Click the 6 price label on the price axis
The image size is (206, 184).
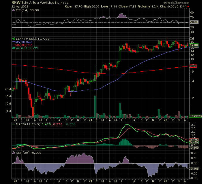pos(193,71)
